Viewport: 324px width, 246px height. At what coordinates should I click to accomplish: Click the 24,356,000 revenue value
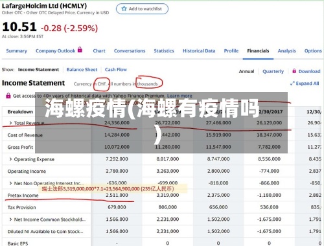tap(117, 123)
